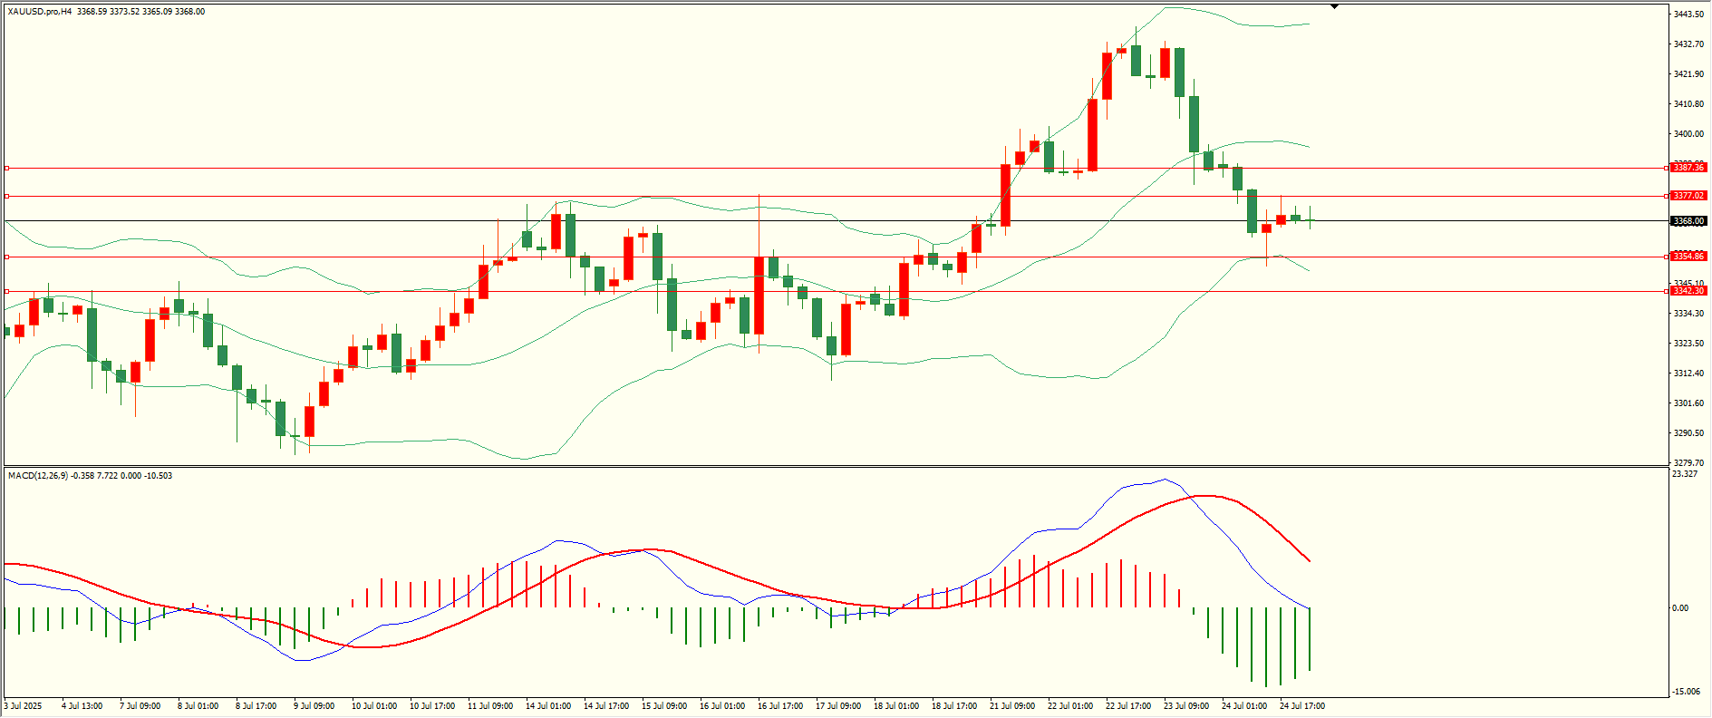Viewport: 1712px width, 718px height.
Task: Select left handle of 3387.36 horizontal line
Action: coord(7,168)
